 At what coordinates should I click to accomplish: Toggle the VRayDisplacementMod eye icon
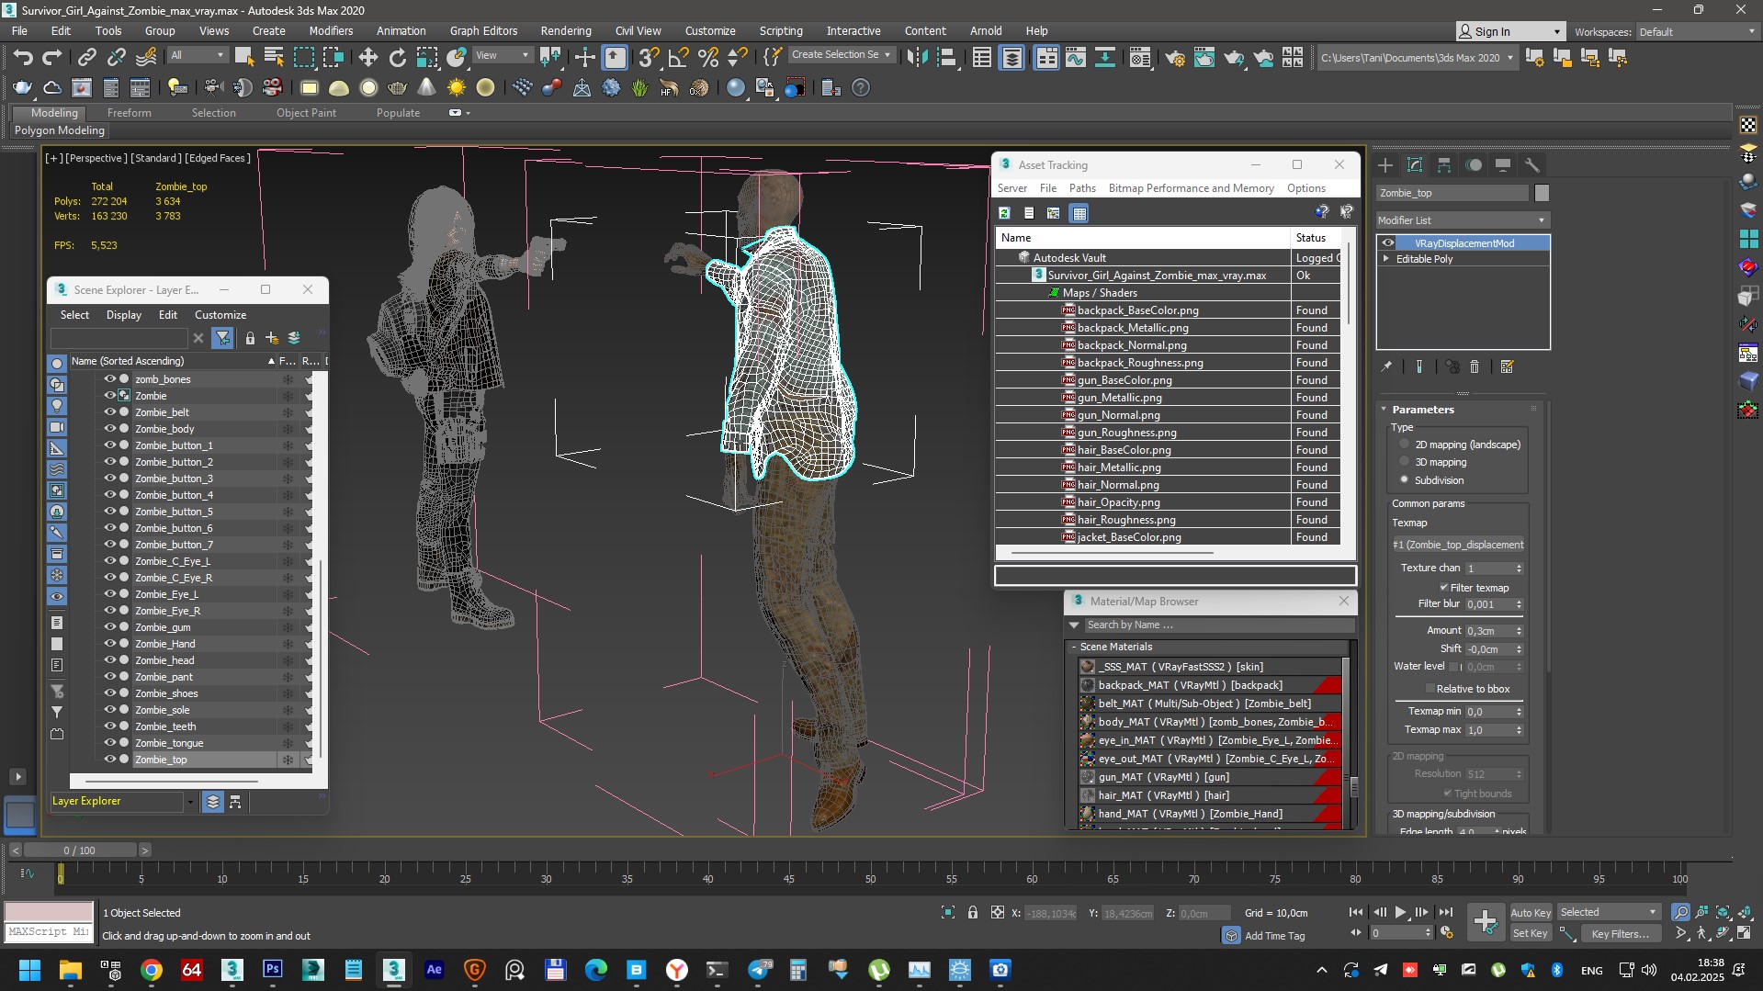click(1388, 243)
